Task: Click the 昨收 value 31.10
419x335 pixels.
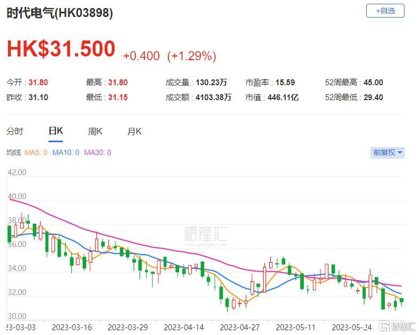Action: pyautogui.click(x=38, y=97)
